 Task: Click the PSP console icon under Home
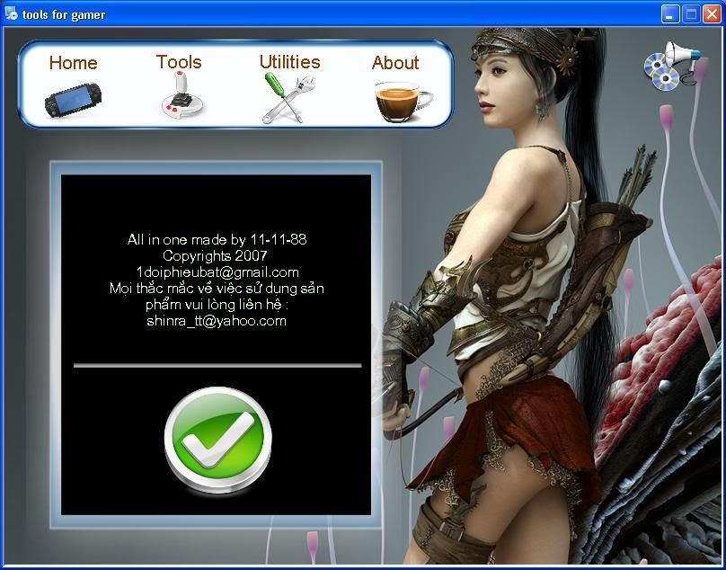[73, 100]
